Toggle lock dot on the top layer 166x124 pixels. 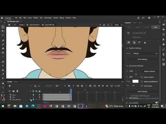pyautogui.click(x=39, y=95)
